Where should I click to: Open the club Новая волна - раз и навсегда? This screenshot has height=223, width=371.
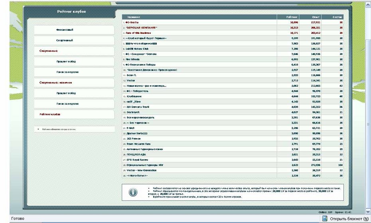point(146,86)
